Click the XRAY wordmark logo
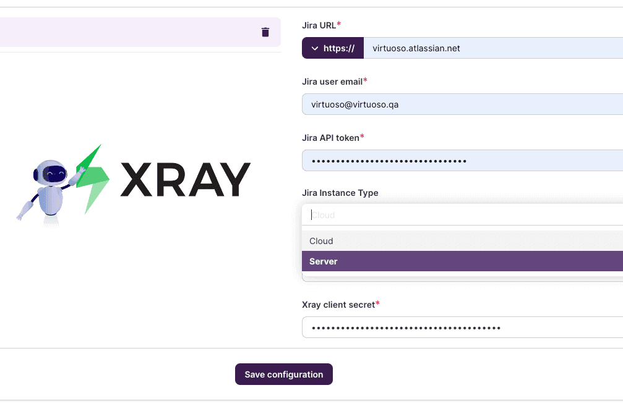 tap(186, 179)
